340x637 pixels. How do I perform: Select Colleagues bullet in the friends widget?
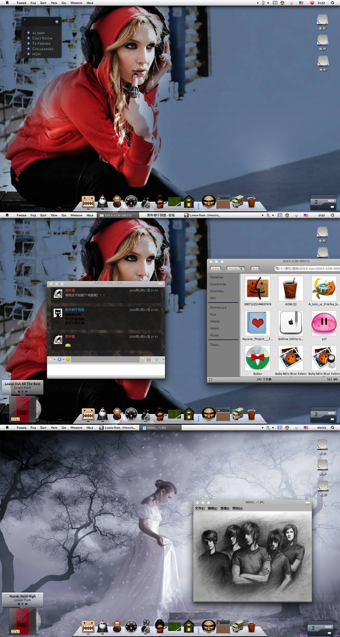(29, 48)
